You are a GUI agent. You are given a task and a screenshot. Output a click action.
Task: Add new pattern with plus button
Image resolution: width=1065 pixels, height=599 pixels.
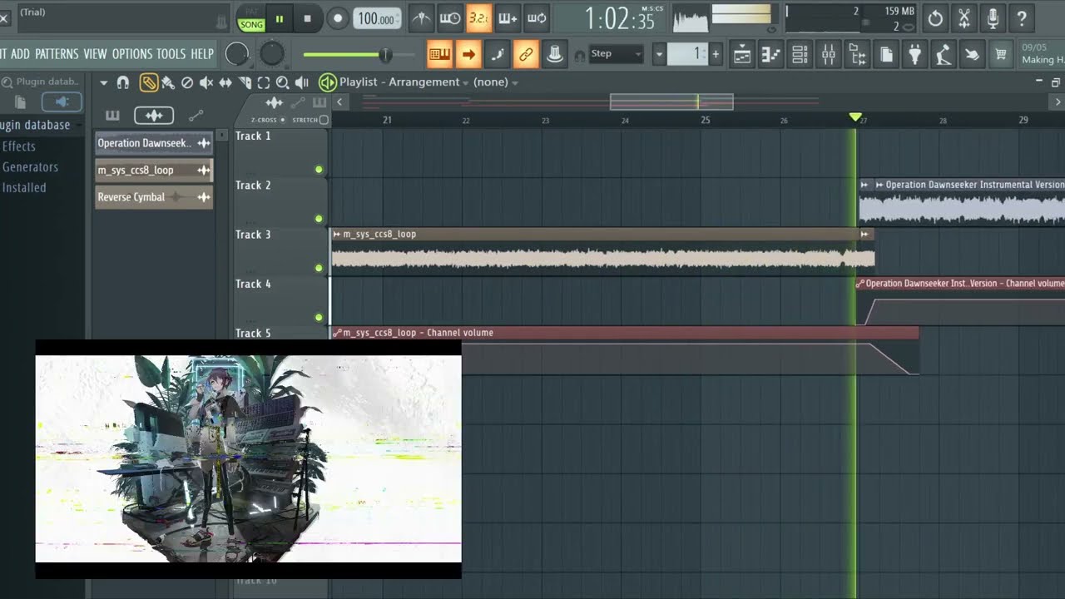[715, 55]
